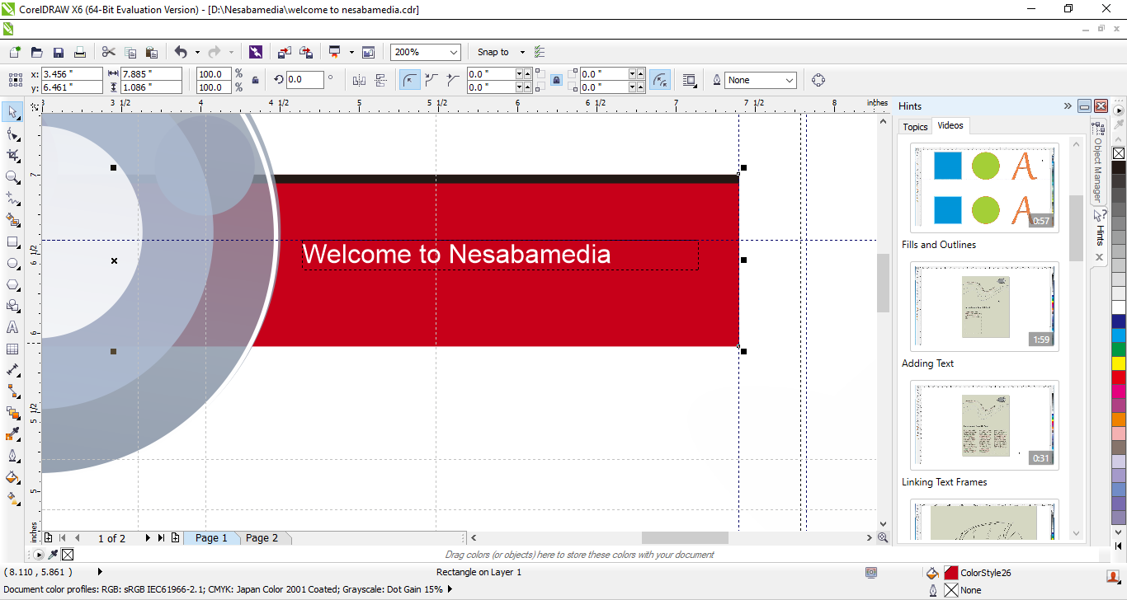This screenshot has width=1127, height=600.
Task: Open the outline width None dropdown
Action: pyautogui.click(x=790, y=80)
